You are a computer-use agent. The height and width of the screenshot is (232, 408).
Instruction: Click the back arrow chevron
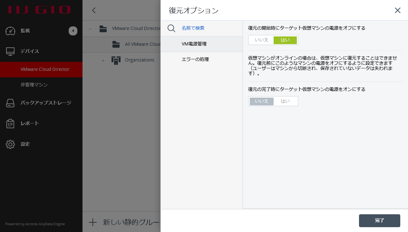click(94, 10)
